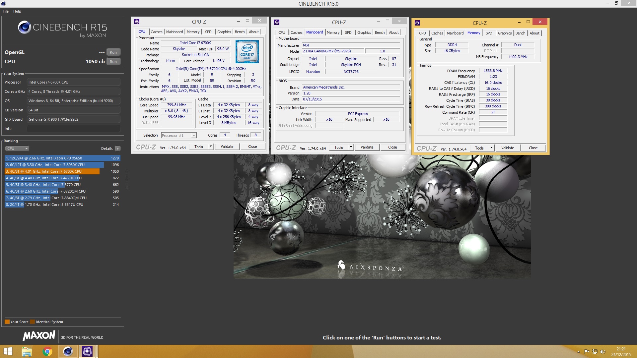Open the File menu
The width and height of the screenshot is (637, 358).
click(x=6, y=11)
